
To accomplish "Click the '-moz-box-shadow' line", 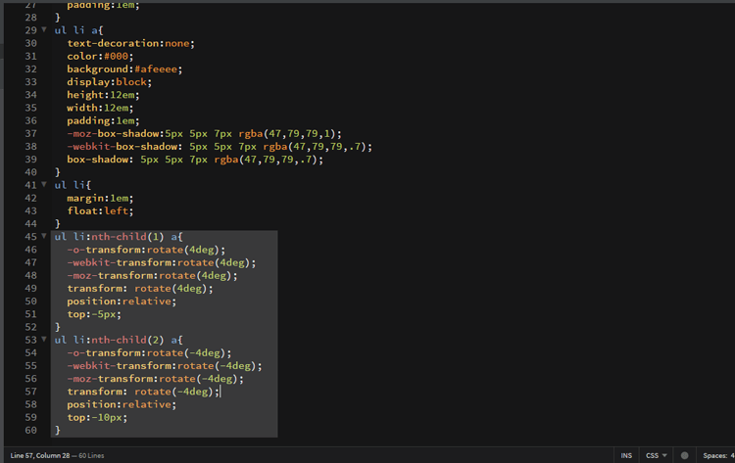I will point(205,133).
